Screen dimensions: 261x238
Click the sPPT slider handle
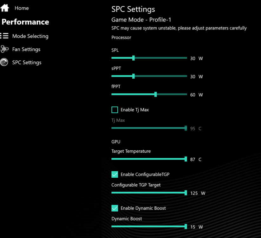[134, 76]
